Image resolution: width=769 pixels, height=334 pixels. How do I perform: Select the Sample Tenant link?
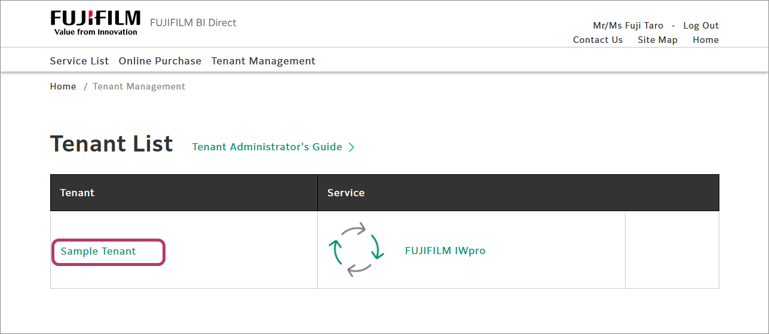[99, 251]
